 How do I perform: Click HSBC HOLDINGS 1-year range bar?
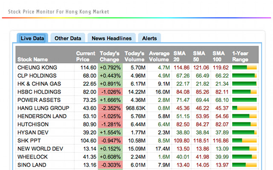pyautogui.click(x=244, y=92)
